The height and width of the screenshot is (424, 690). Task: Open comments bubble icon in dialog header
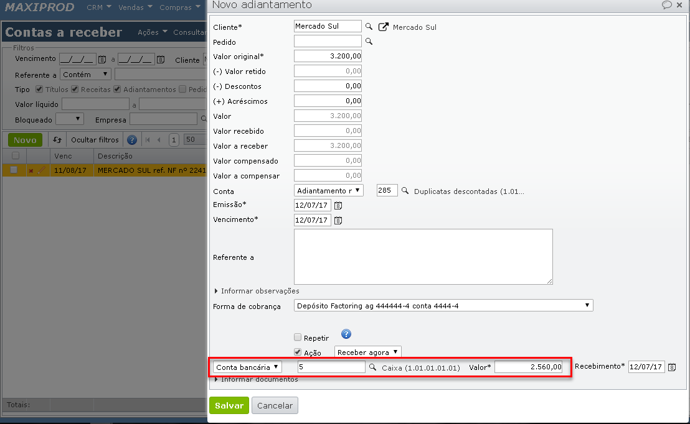pos(667,5)
